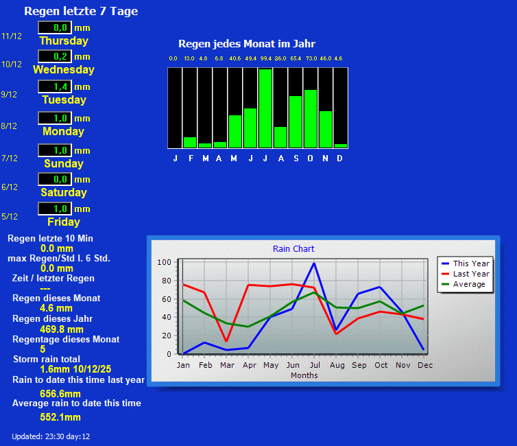Viewport: 517px width, 446px height.
Task: Click the Thursday rain value field
Action: click(55, 27)
